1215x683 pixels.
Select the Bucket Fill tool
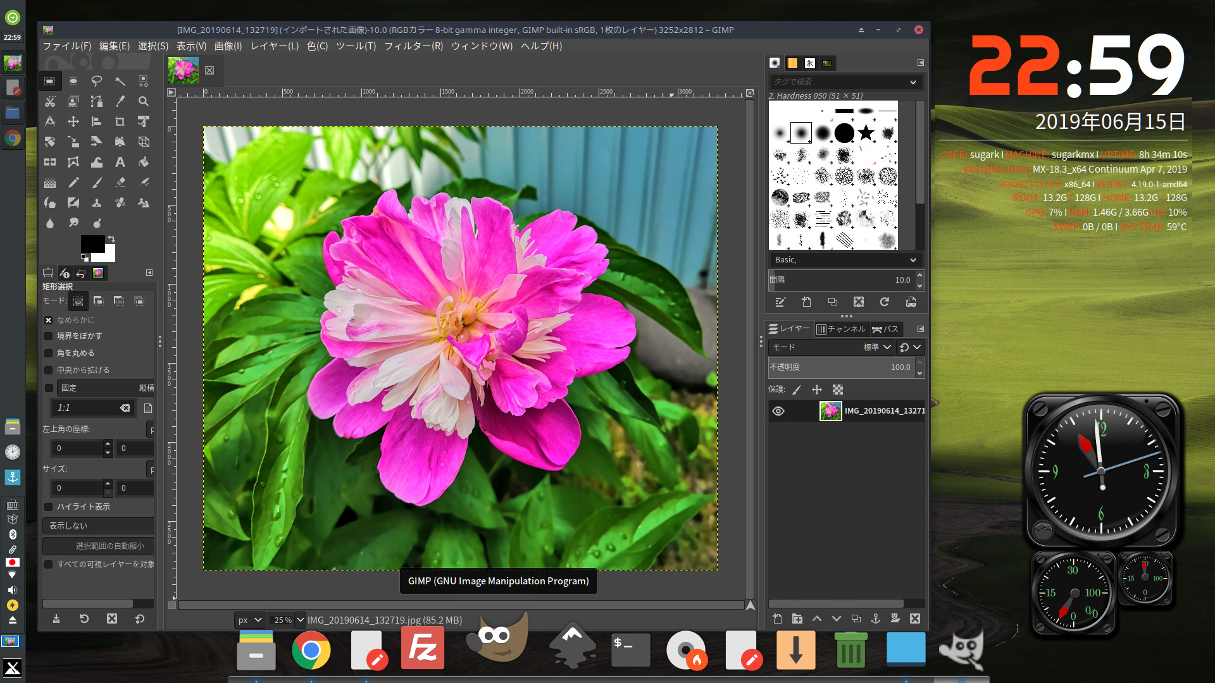(x=144, y=162)
